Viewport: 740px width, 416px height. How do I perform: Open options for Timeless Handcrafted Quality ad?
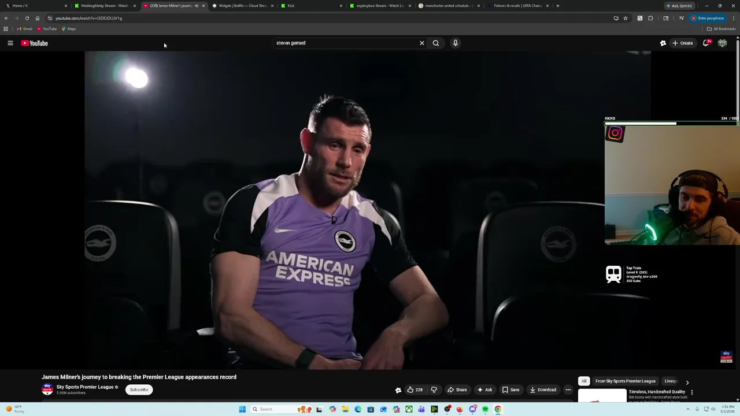(692, 392)
